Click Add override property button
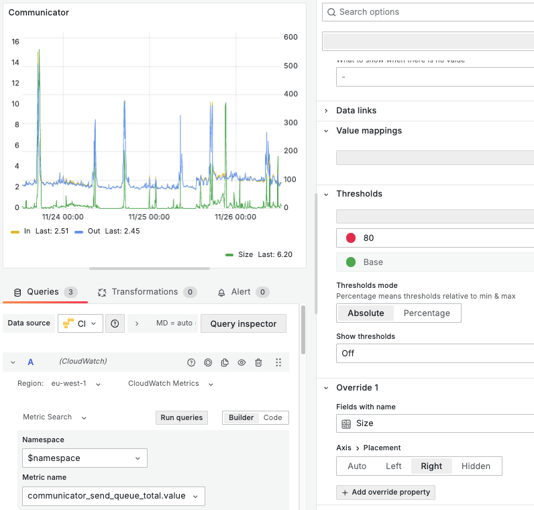Image resolution: width=534 pixels, height=510 pixels. tap(386, 493)
